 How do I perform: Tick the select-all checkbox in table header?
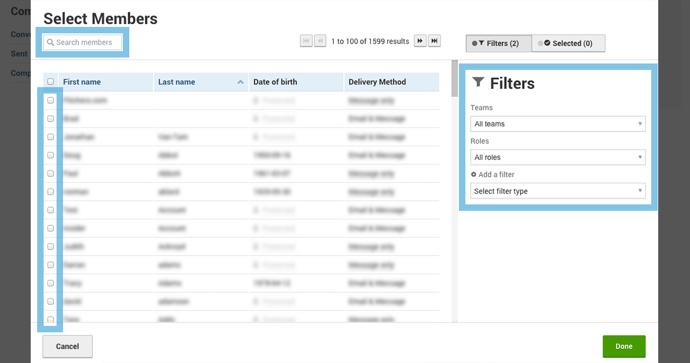(x=51, y=82)
